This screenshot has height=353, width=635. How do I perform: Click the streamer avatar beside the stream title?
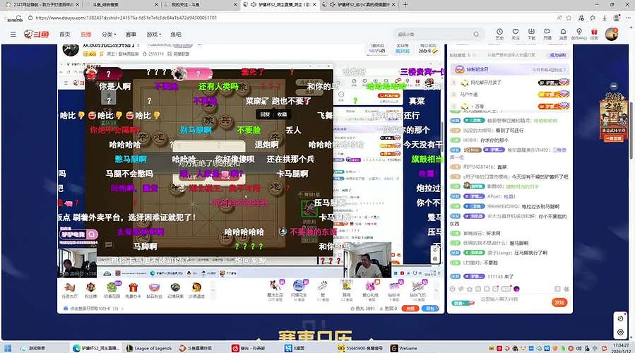71,49
